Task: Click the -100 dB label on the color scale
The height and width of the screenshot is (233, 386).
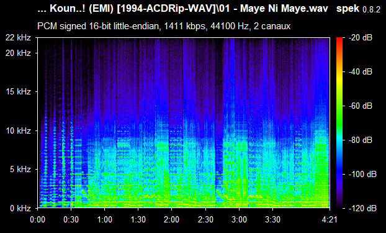Action: click(362, 175)
